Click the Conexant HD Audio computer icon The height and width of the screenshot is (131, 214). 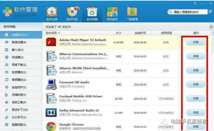(51, 84)
